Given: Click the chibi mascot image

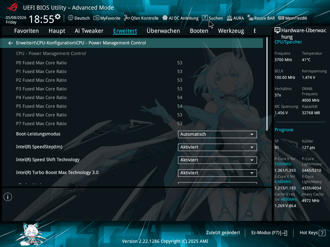Looking at the screenshot, I should coord(31,234).
